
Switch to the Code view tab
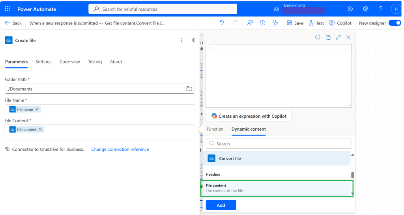(70, 62)
